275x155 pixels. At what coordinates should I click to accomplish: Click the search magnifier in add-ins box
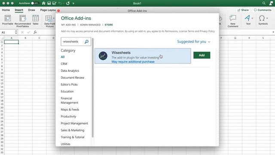click(87, 42)
